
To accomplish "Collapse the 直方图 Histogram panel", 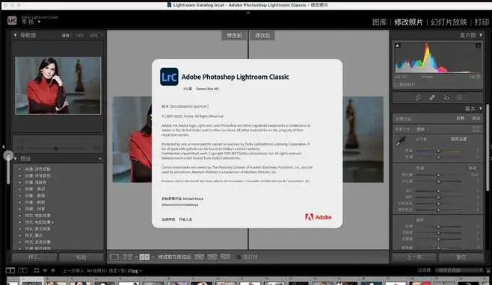I will pyautogui.click(x=481, y=35).
